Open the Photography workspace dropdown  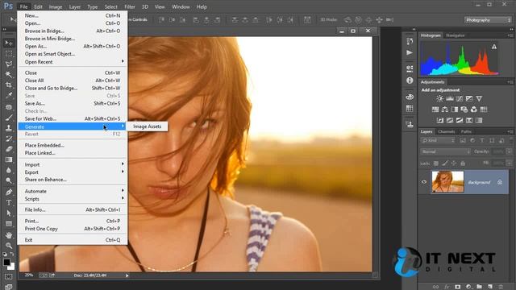coord(488,20)
